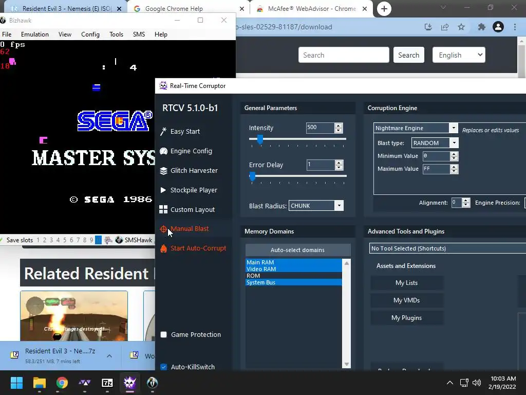This screenshot has width=526, height=395.
Task: Click Chrome extensions puzzle icon
Action: pyautogui.click(x=481, y=27)
